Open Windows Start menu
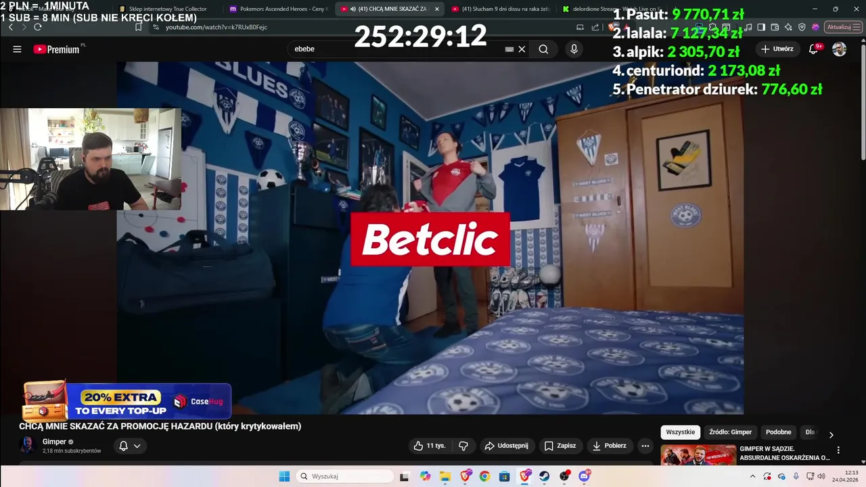Screen dimensions: 866x487 pos(284,476)
